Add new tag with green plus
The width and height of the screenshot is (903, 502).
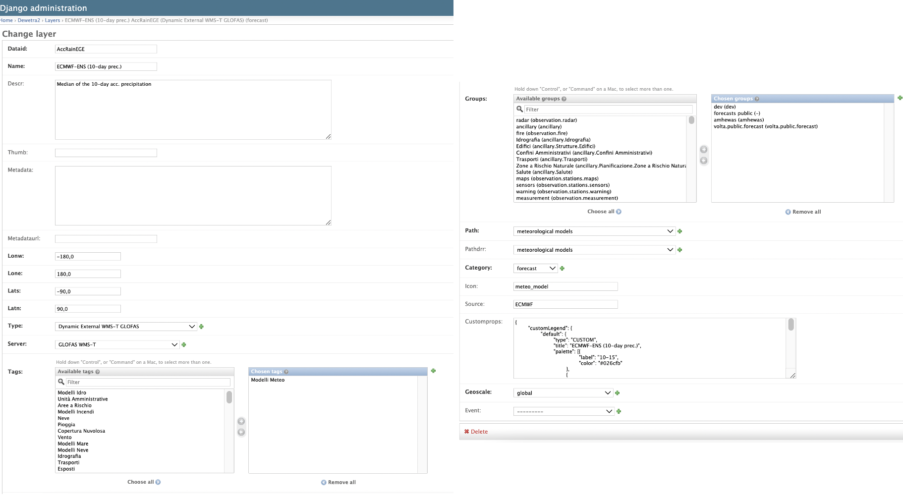coord(433,371)
